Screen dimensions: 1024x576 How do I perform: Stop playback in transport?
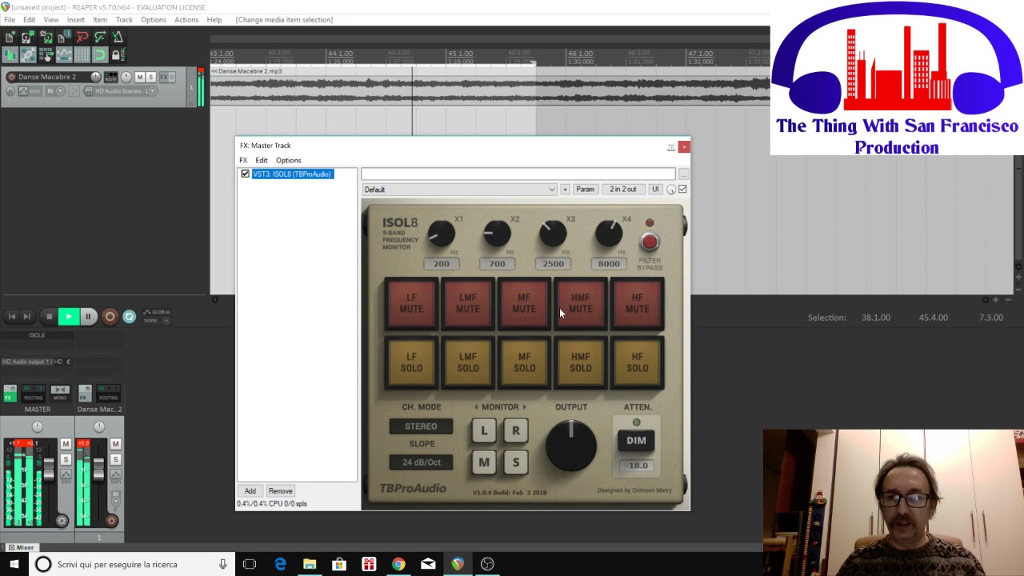49,317
